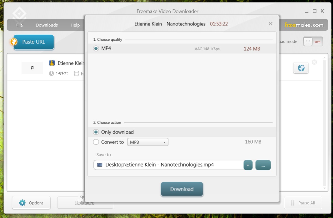Image resolution: width=333 pixels, height=218 pixels.
Task: Open the Help menu
Action: click(75, 25)
